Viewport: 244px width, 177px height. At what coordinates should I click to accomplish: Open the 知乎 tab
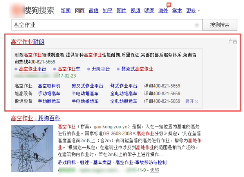point(108,11)
